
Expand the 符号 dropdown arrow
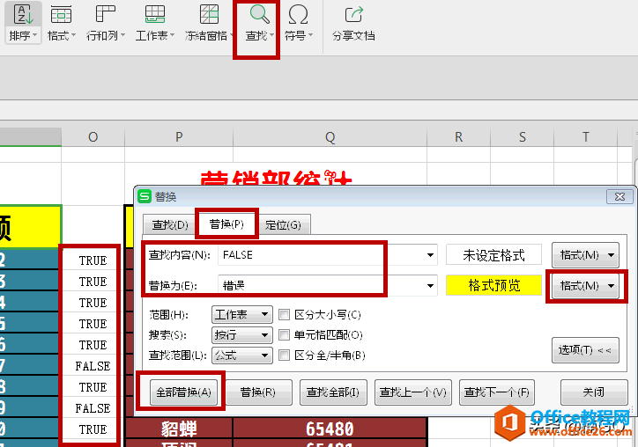tap(310, 35)
